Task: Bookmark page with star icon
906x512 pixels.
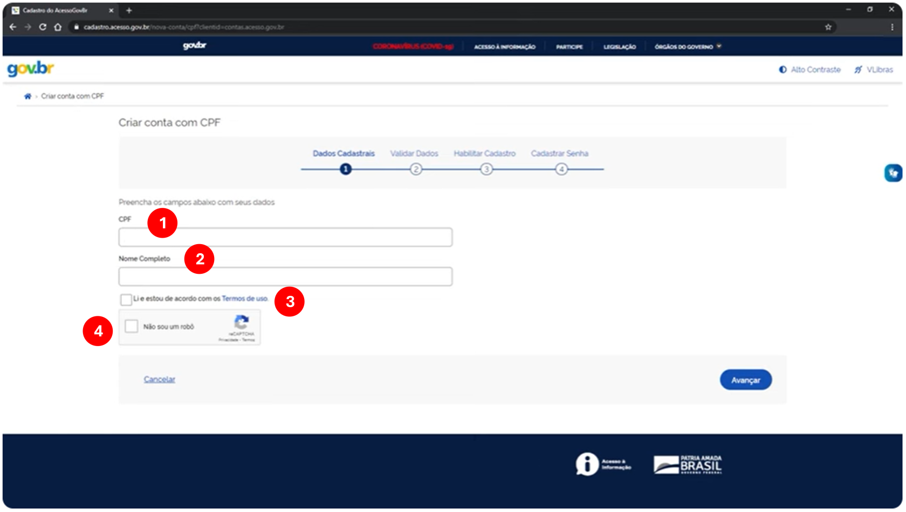Action: point(828,27)
